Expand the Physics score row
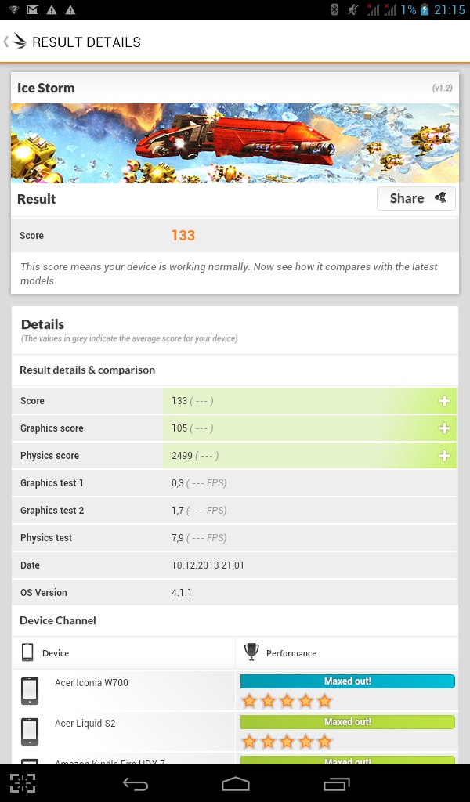Image resolution: width=470 pixels, height=802 pixels. (444, 456)
